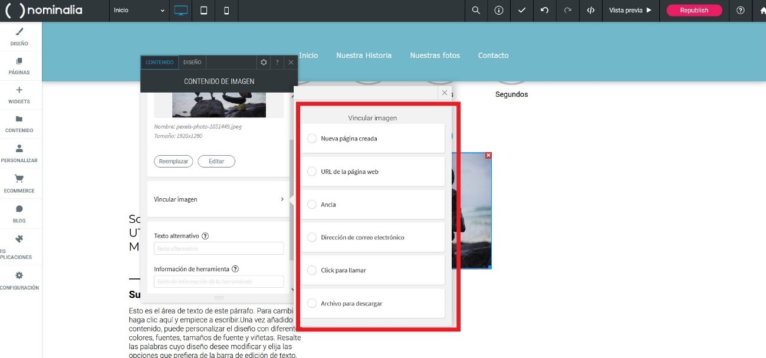Open the developer code mode icon
766x358 pixels.
[x=590, y=11]
